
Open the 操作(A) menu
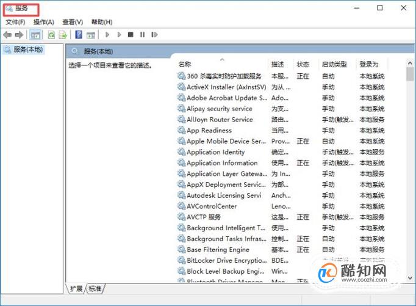pos(44,22)
